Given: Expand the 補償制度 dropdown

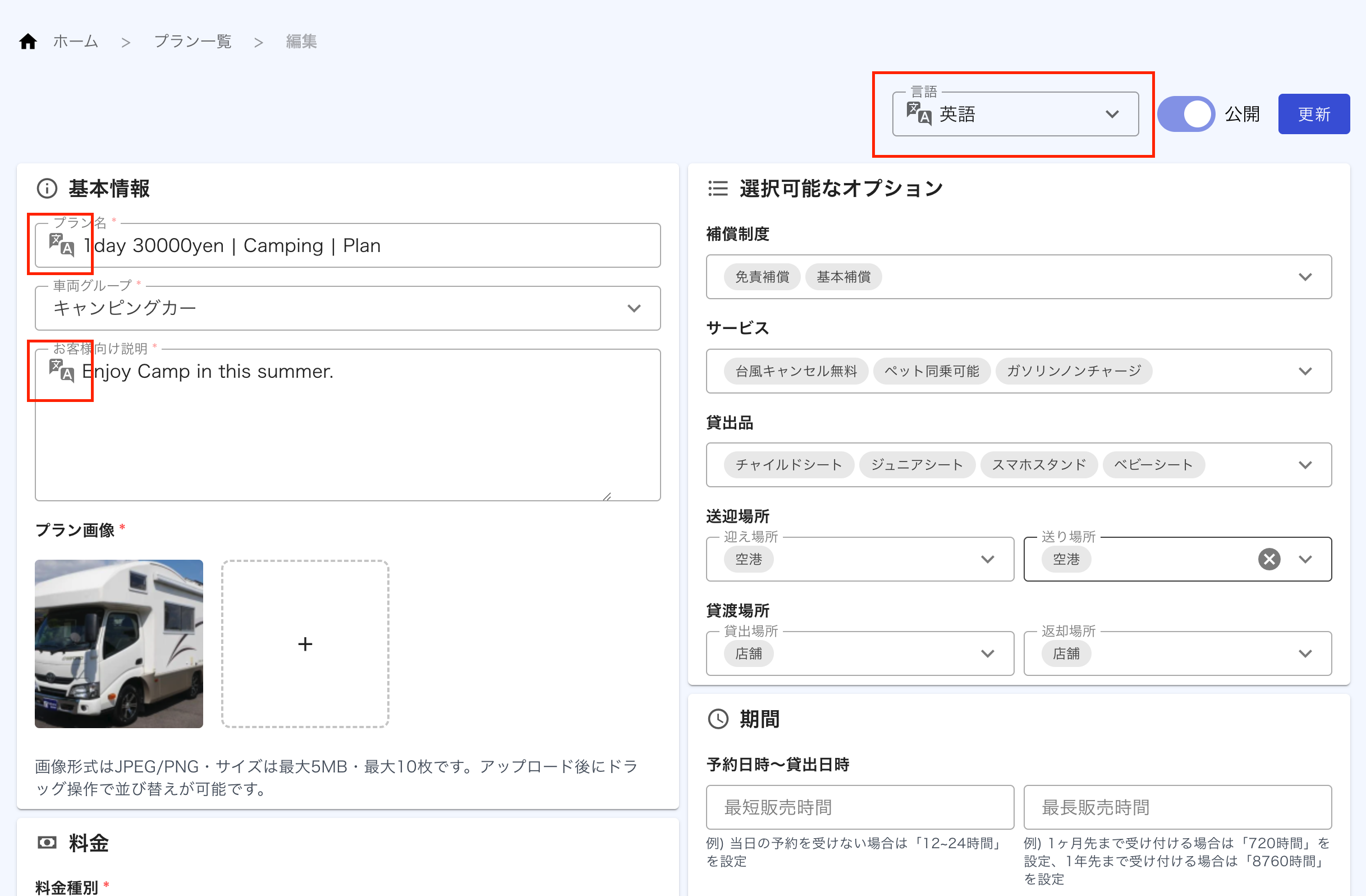Looking at the screenshot, I should [1305, 277].
